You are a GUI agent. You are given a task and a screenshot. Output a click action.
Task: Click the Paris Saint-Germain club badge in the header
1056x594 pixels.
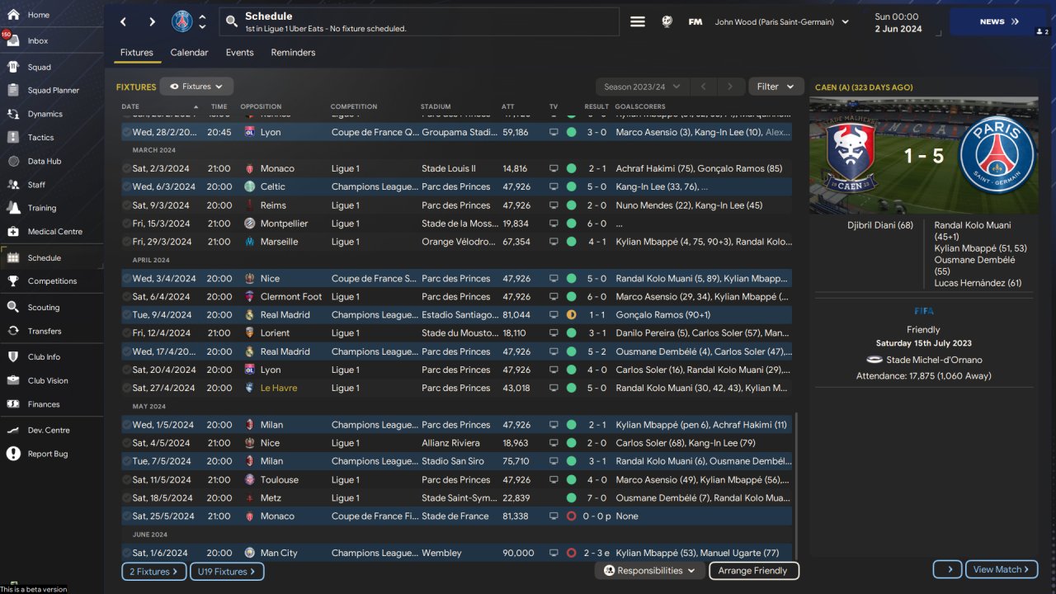click(x=182, y=21)
